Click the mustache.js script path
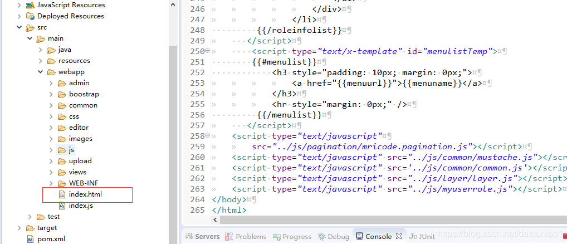This screenshot has height=244, width=567. 473,158
